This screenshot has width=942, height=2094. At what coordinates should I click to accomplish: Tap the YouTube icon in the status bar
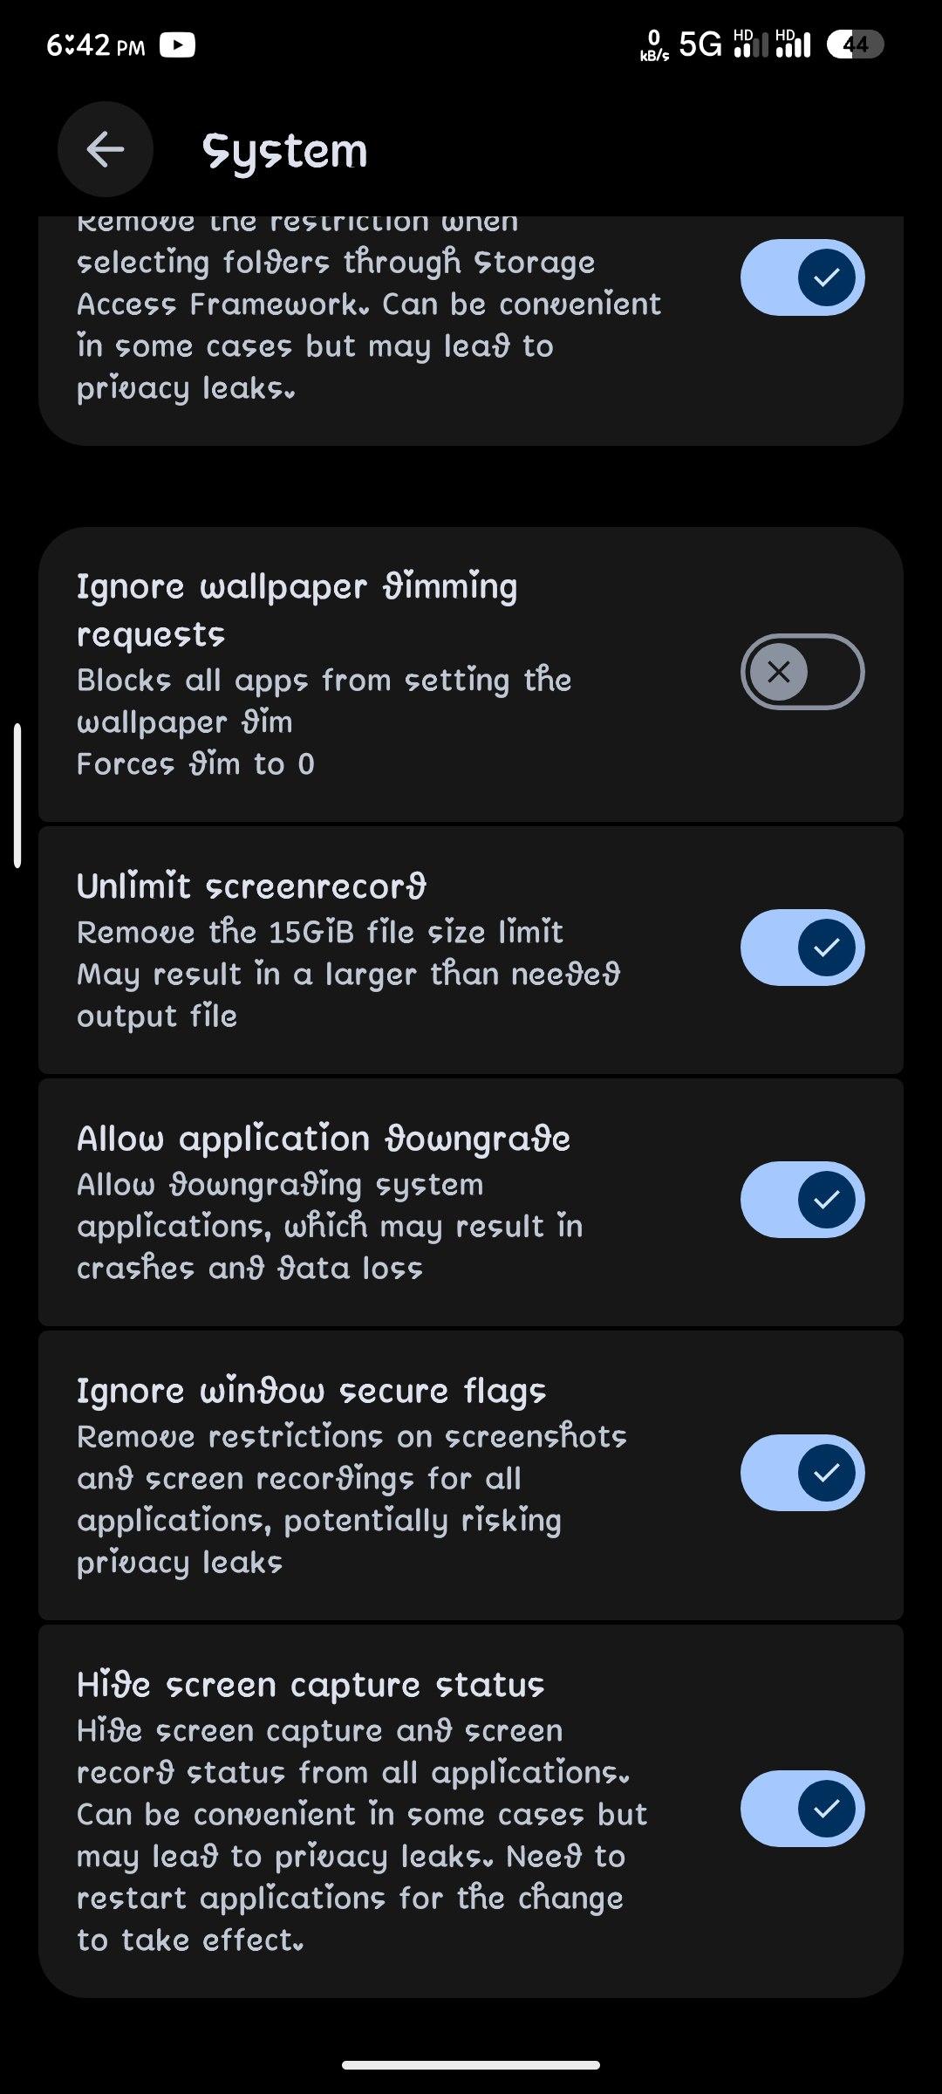coord(178,44)
